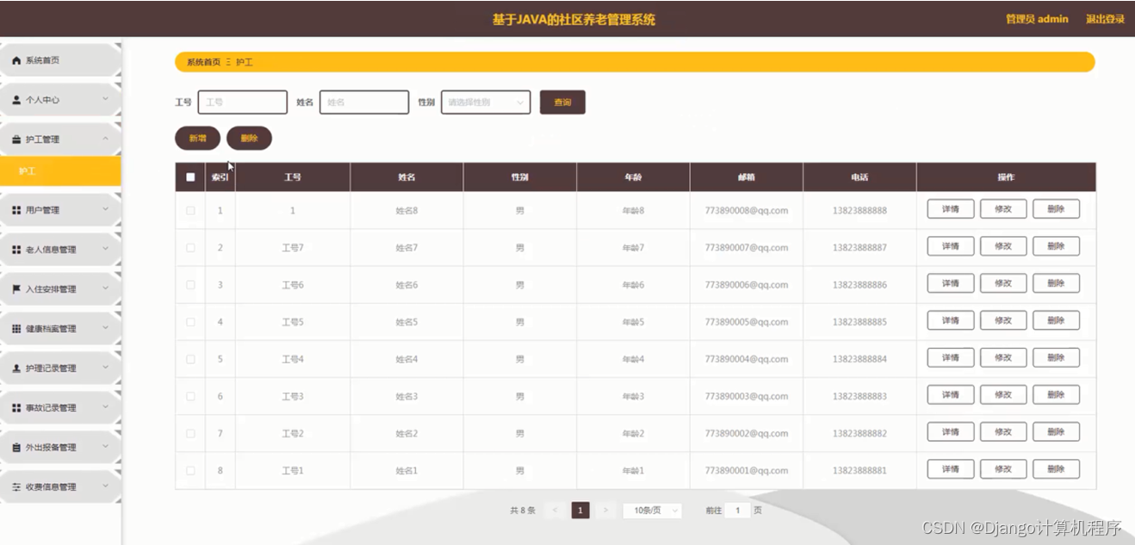Check the checkbox for row with 工号7
Viewport: 1135px width, 545px height.
point(191,247)
